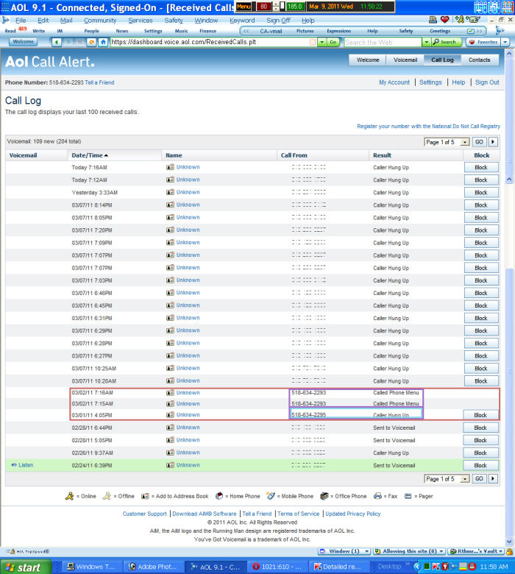Click the mailbox icon in top-right menu bar

474,19
